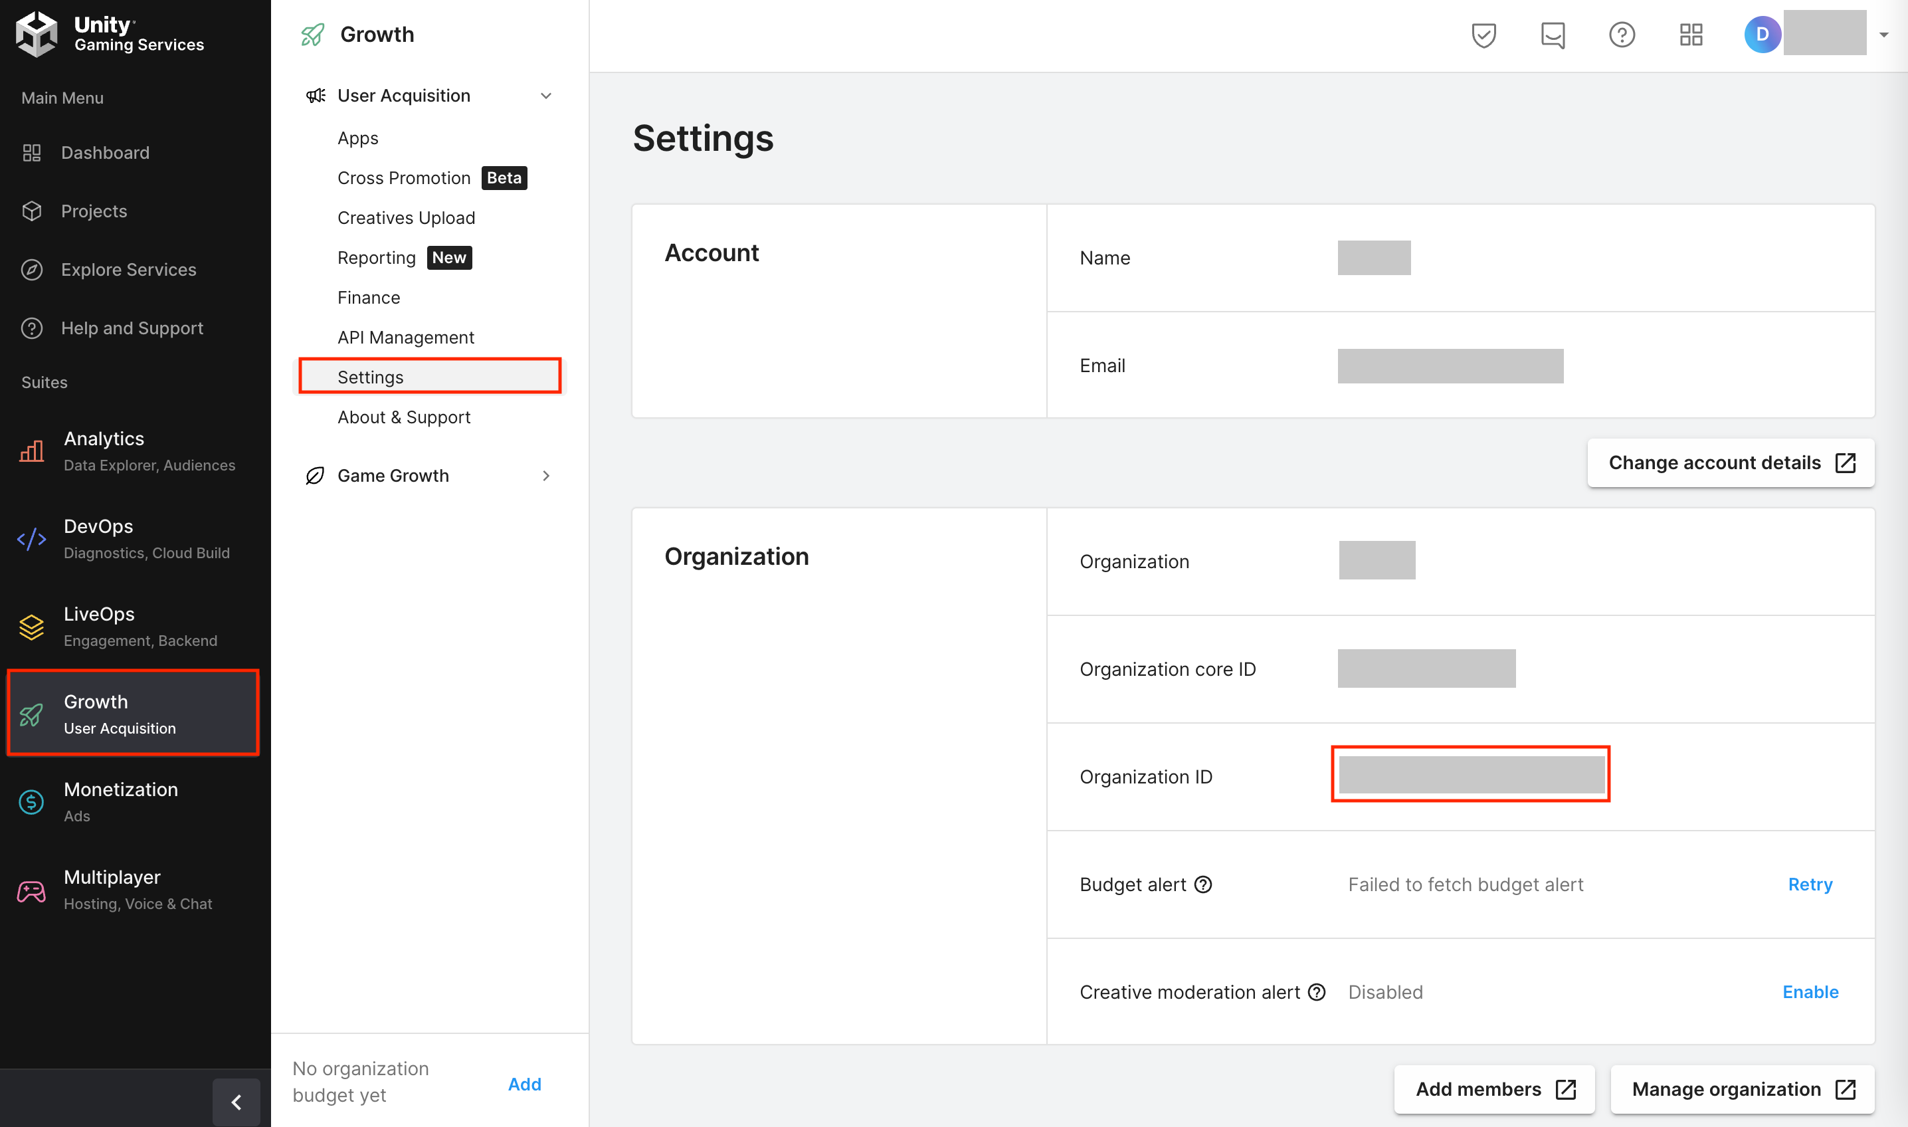Open the Multiplayer suite

[135, 889]
